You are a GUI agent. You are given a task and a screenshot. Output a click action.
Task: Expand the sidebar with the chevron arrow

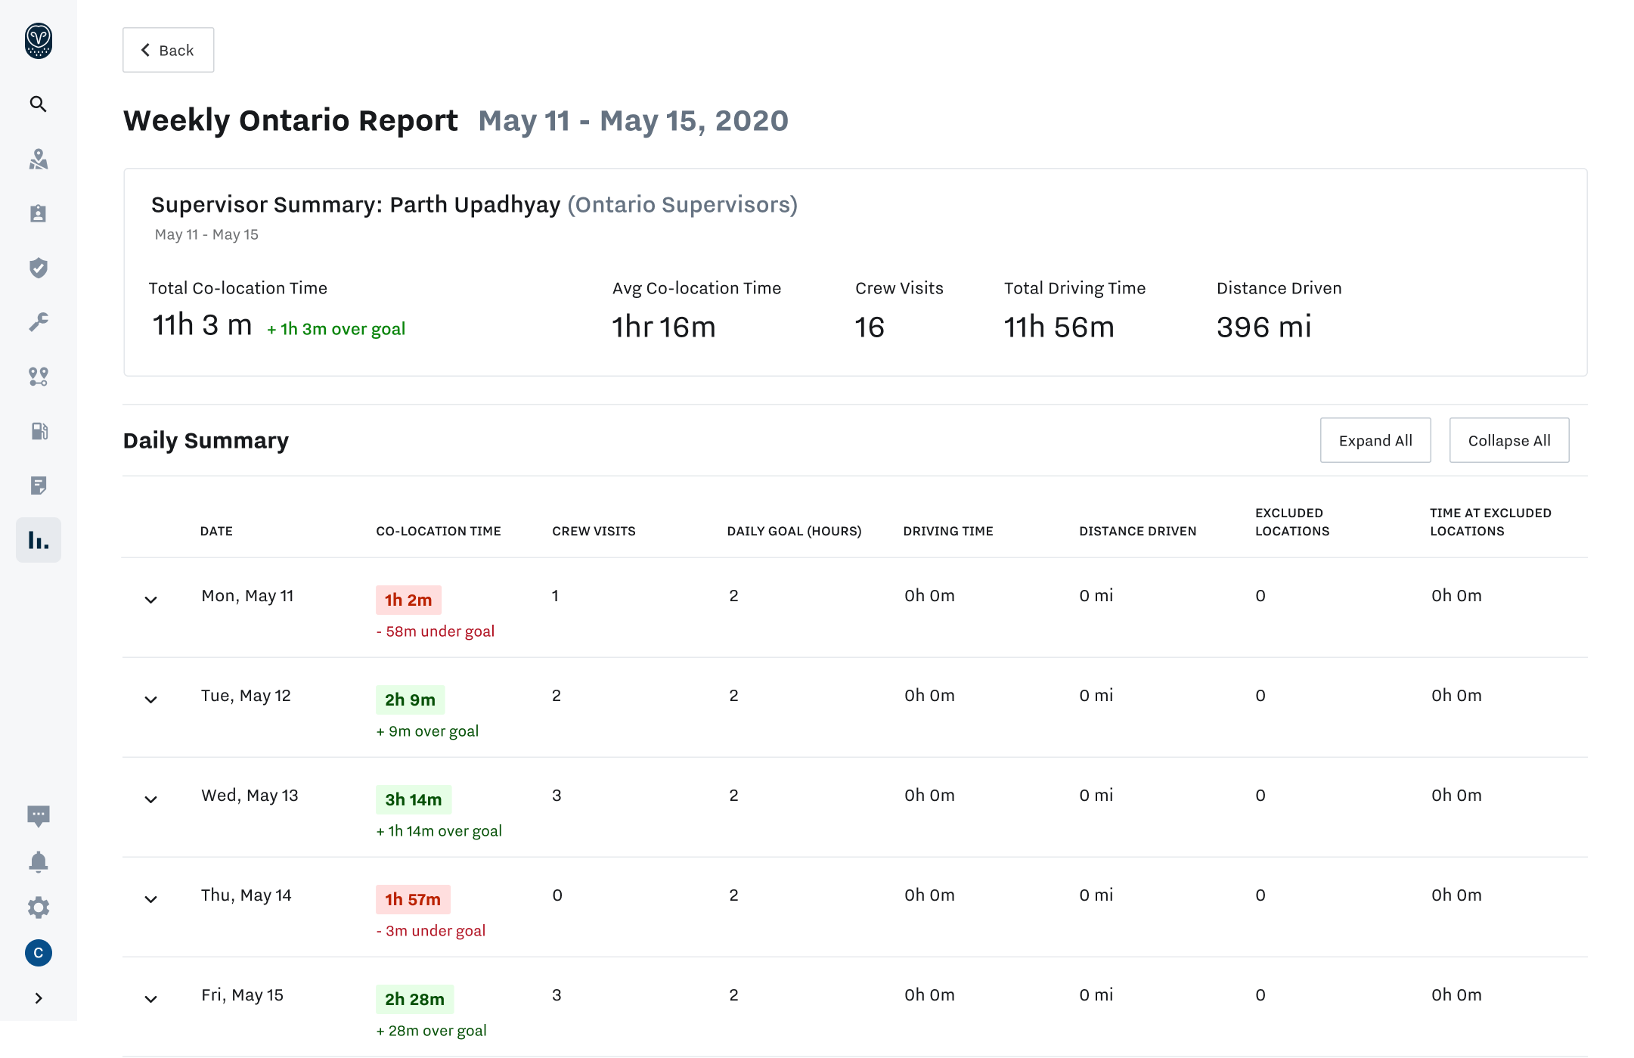(38, 997)
